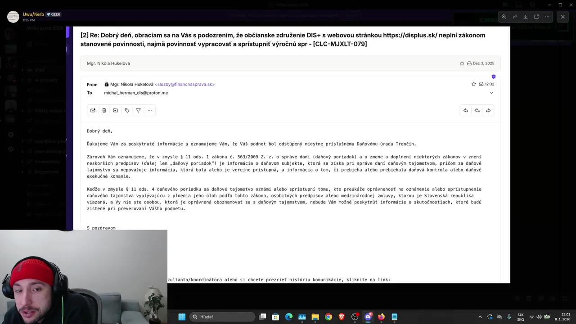Open more options in image viewer
576x324 pixels.
tap(547, 17)
